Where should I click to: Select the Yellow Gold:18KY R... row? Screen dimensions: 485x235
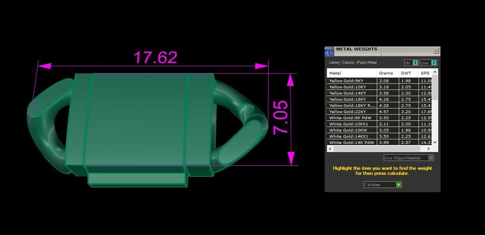[x=379, y=105]
